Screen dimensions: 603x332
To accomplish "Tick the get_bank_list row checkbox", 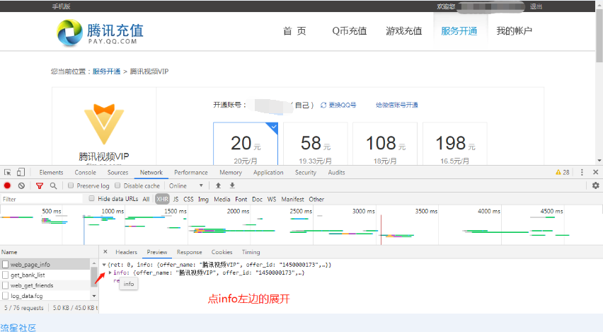I will click(x=6, y=275).
